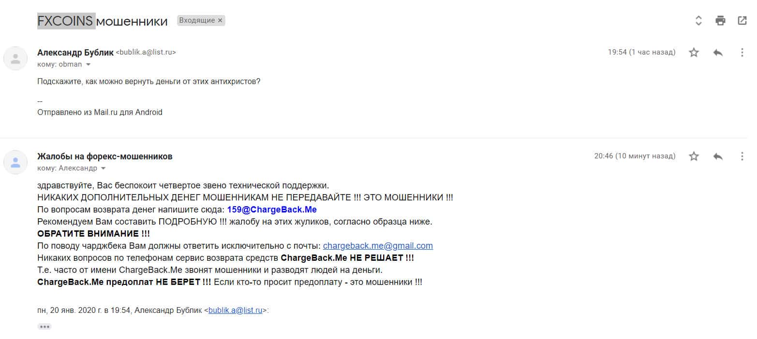
Task: Reply to the 20:46 message
Action: (x=718, y=156)
